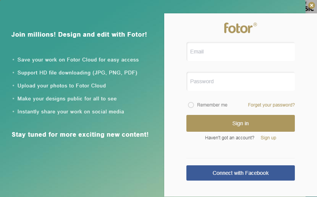Click the Remember me label text
Viewport: 317px width, 197px height.
coord(212,105)
